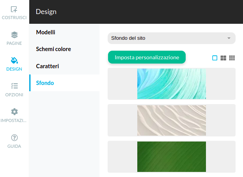The height and width of the screenshot is (177, 243).
Task: Open the Costruisci build icon
Action: click(14, 9)
